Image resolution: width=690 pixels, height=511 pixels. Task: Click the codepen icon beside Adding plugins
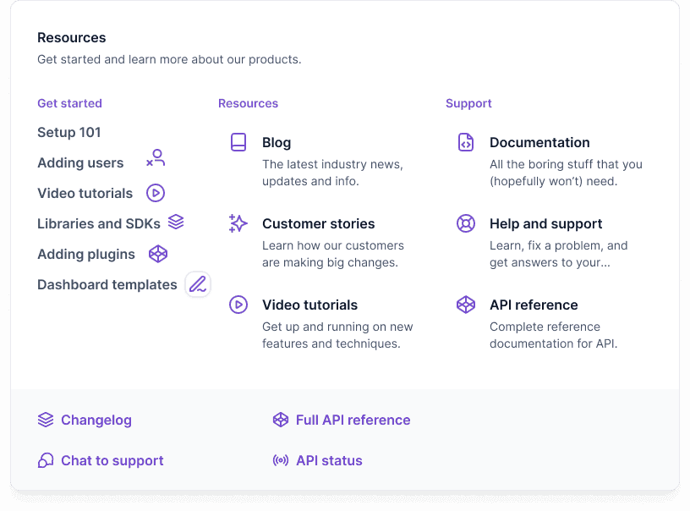click(x=158, y=254)
